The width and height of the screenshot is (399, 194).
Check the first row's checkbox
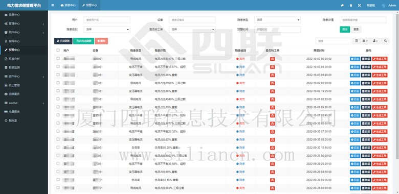tap(58, 58)
